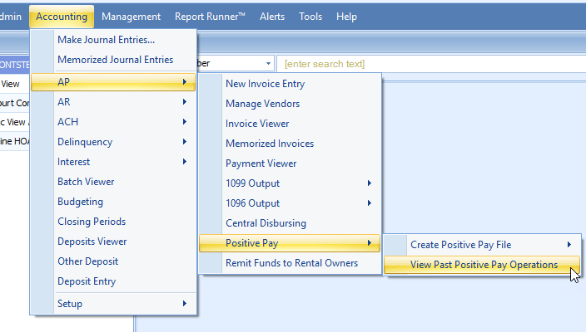The height and width of the screenshot is (332, 586).
Task: Expand the Interest submenu
Action: [x=113, y=162]
